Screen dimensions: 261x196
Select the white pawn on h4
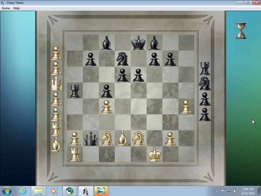(186, 107)
